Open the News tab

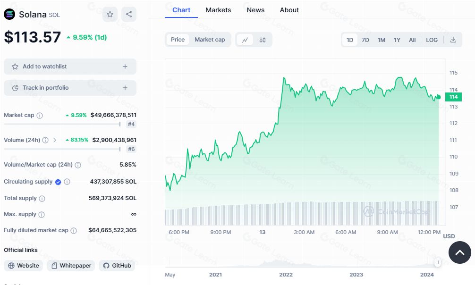[255, 10]
